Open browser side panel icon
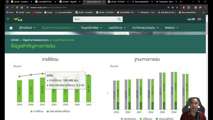 pos(195,7)
